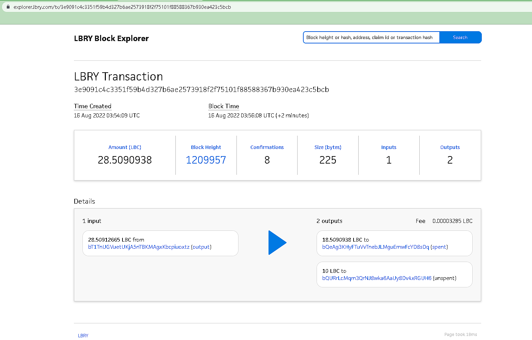Click the "Inputs" label
The width and height of the screenshot is (532, 340).
tap(389, 147)
